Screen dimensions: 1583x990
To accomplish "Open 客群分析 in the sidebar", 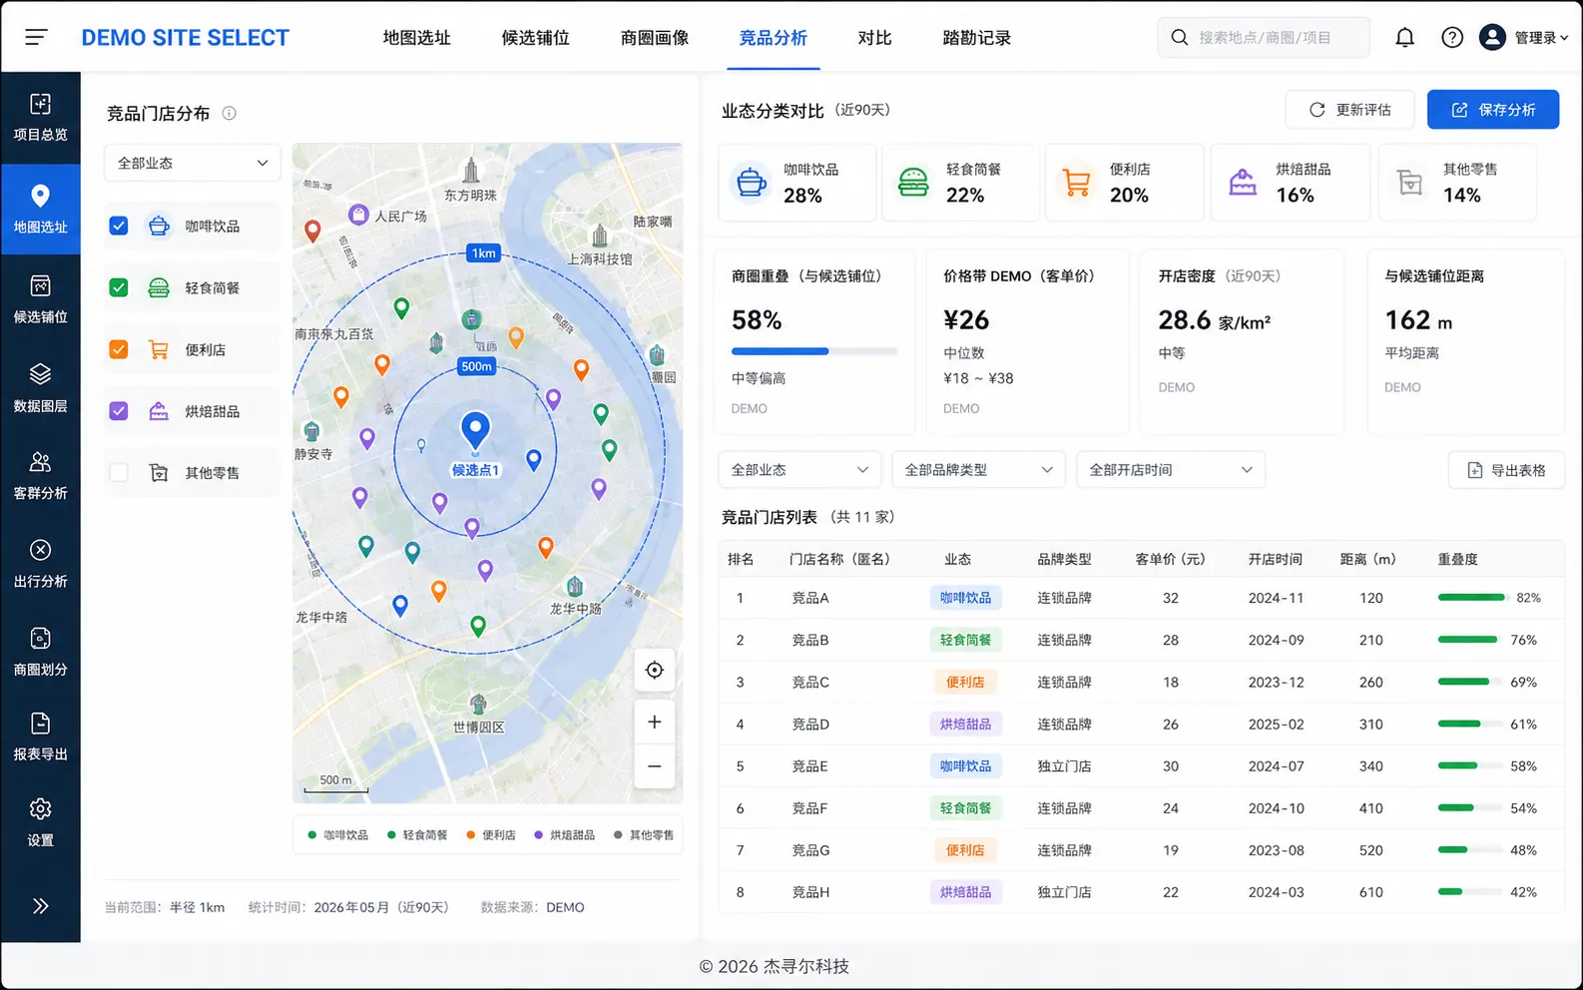I will 40,475.
